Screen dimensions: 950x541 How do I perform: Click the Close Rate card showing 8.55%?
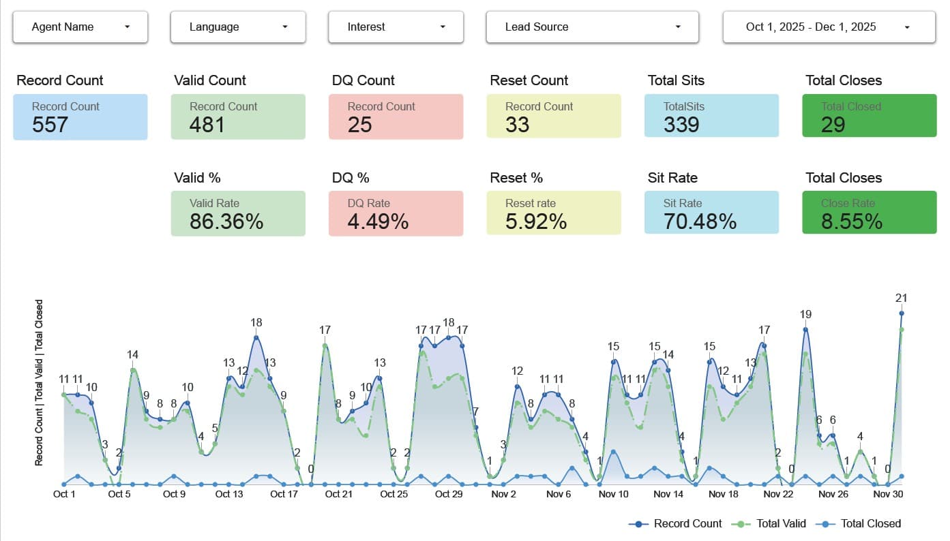(x=869, y=213)
